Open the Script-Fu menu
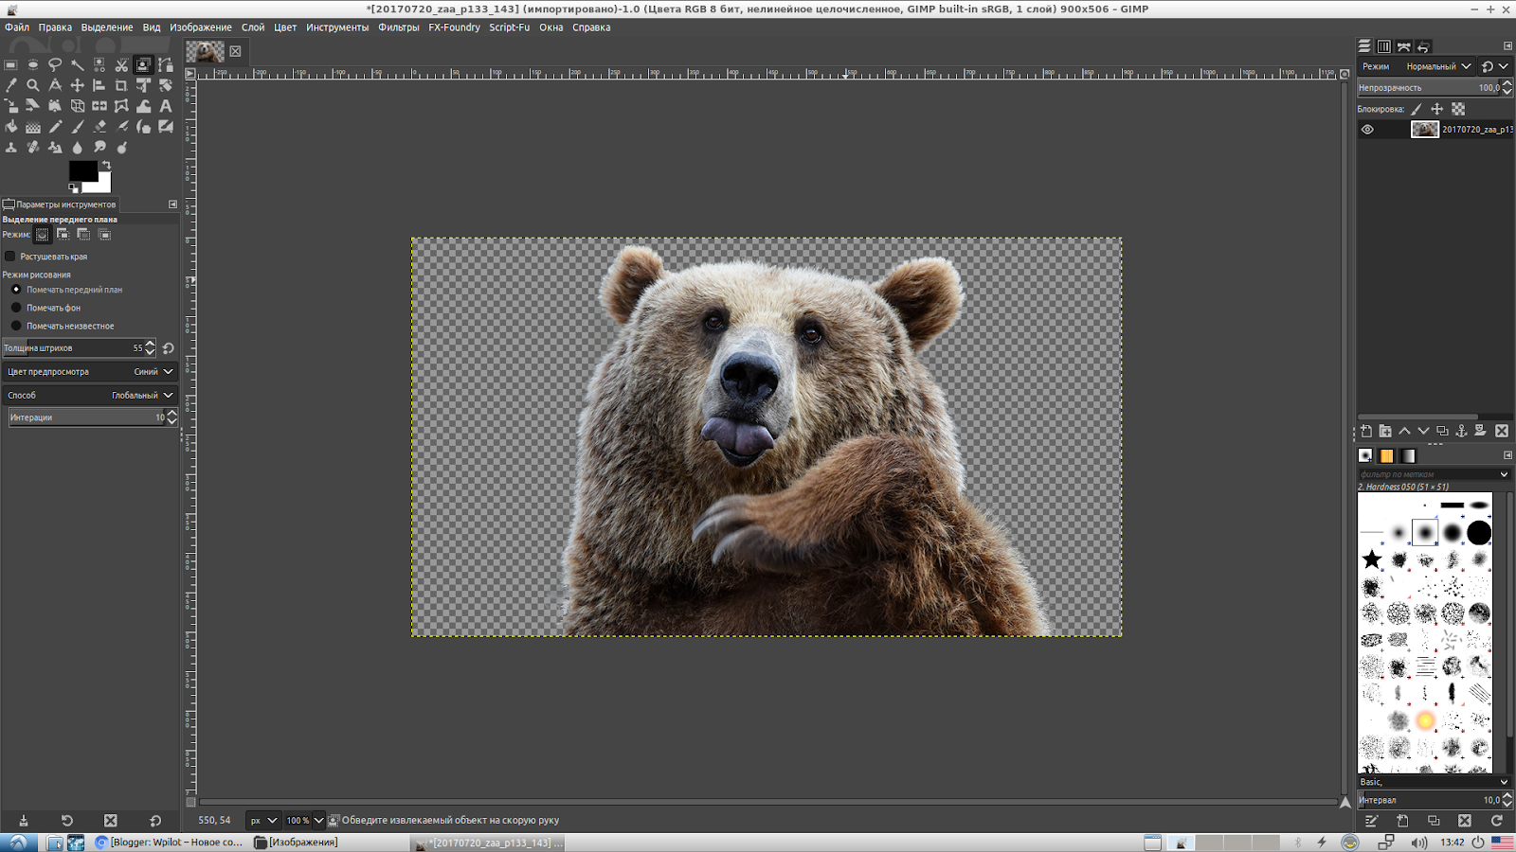 pos(509,27)
